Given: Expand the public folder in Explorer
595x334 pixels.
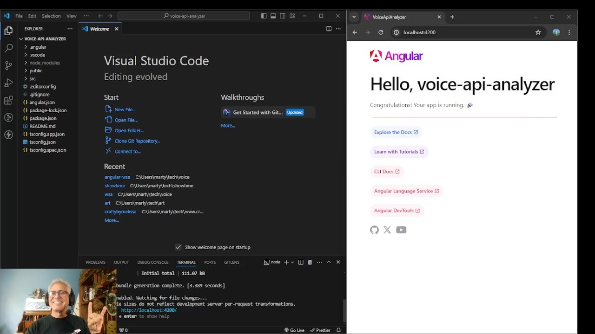Looking at the screenshot, I should (35, 71).
